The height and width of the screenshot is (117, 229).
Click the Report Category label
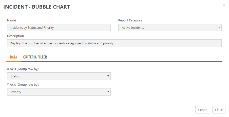click(130, 20)
